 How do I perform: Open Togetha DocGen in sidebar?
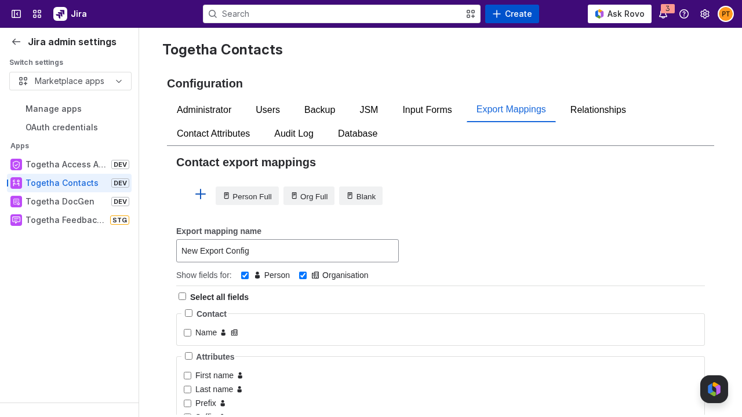click(69, 202)
